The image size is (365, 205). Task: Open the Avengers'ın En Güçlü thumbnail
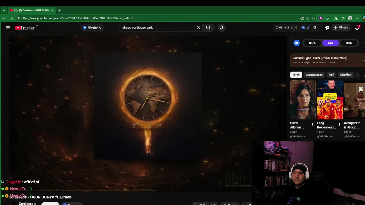pyautogui.click(x=354, y=100)
